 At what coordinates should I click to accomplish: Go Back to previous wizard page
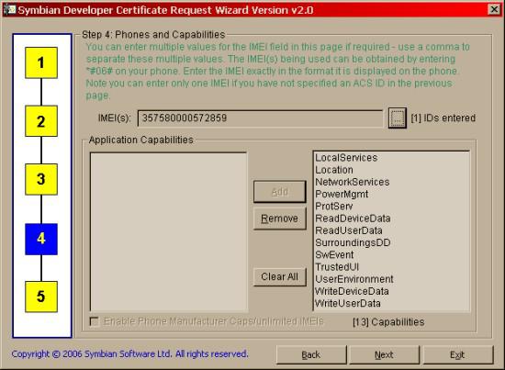click(x=311, y=355)
